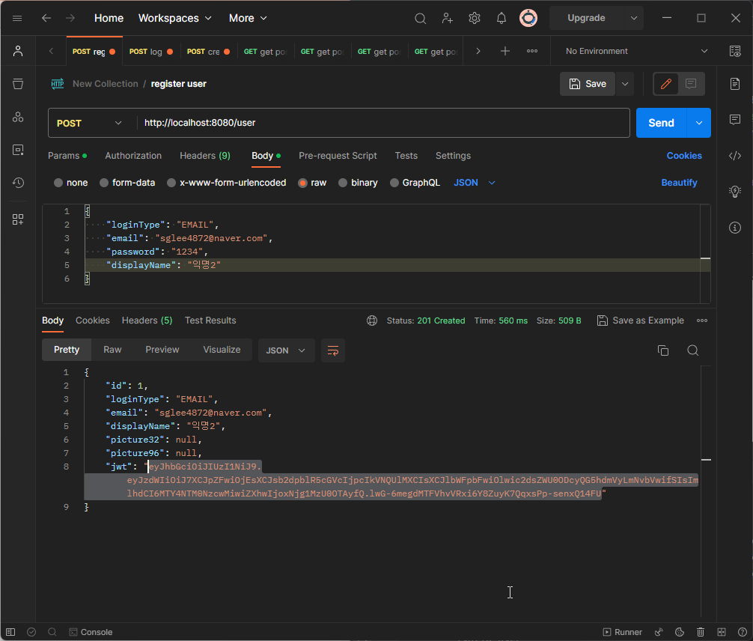Copy the response body

click(x=663, y=350)
